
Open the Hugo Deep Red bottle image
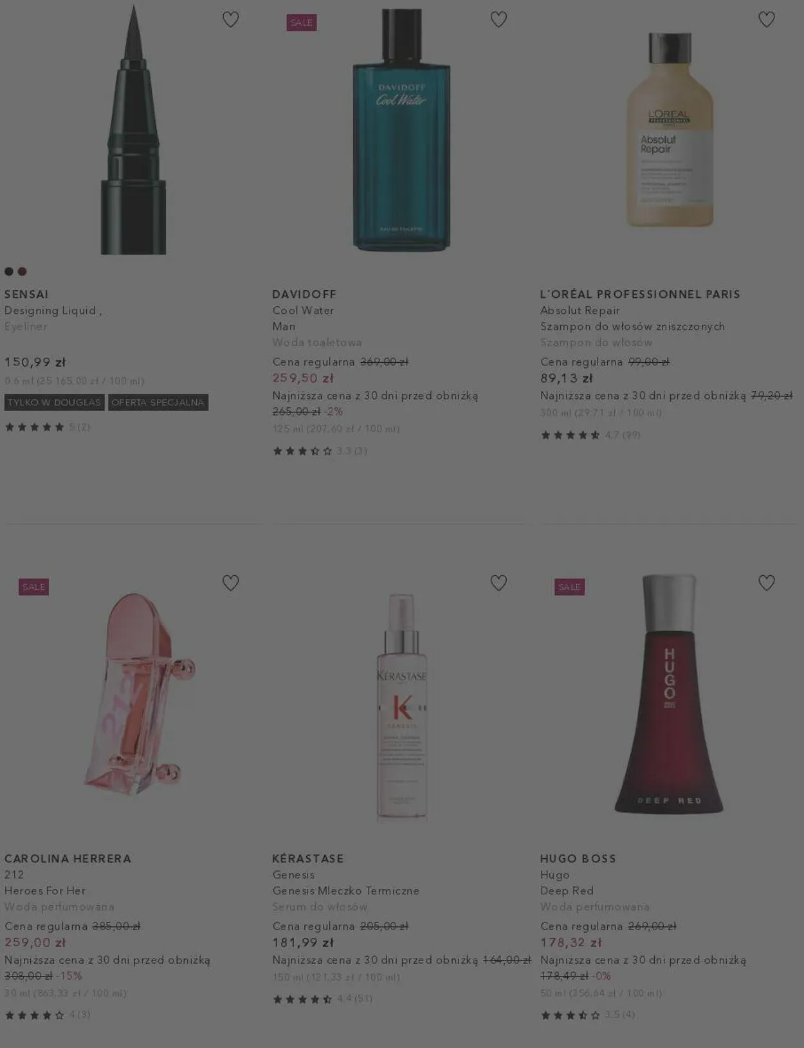[669, 694]
